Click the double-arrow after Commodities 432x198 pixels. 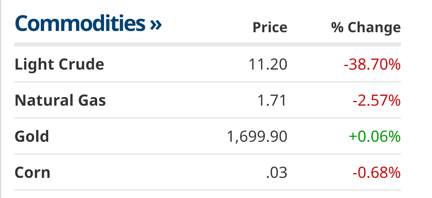[x=156, y=24]
